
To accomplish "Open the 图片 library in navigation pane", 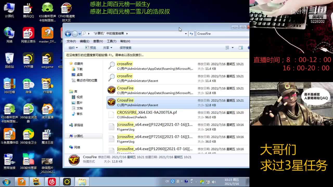I will [77, 103].
